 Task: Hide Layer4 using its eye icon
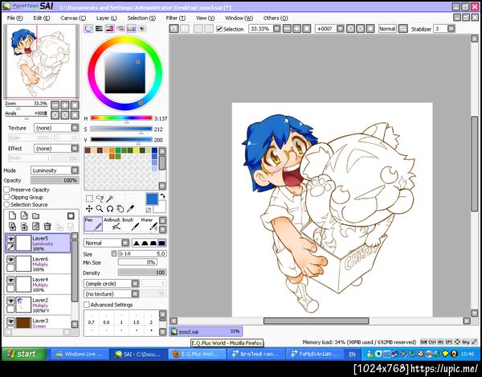[10, 280]
